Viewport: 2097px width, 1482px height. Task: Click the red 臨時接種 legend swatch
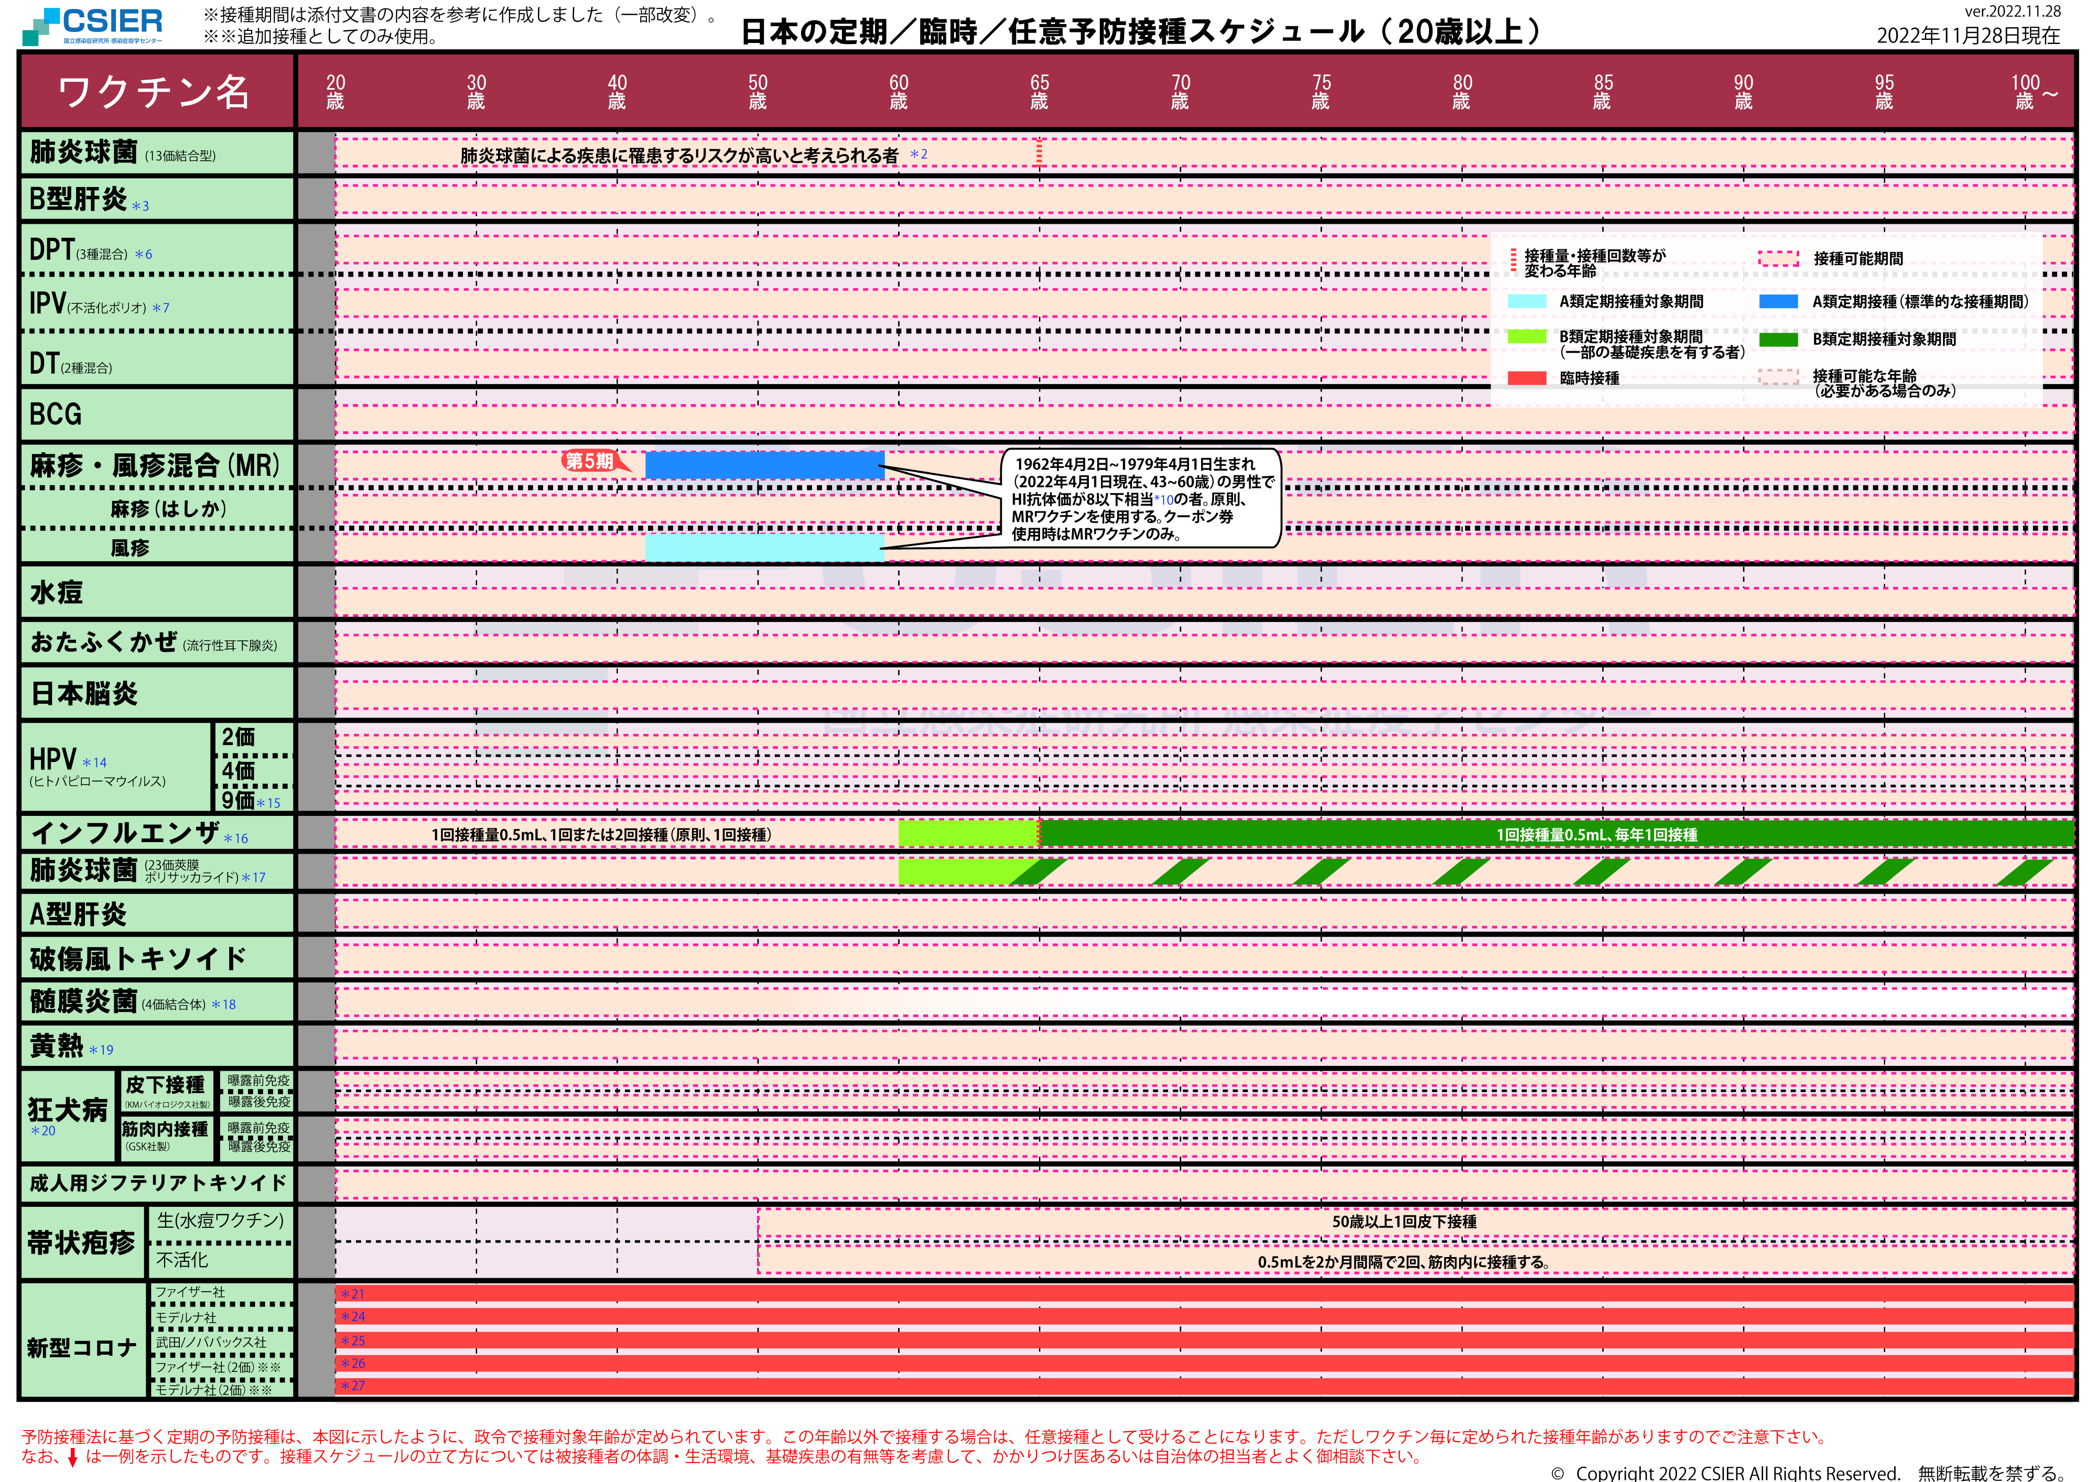(x=1526, y=378)
